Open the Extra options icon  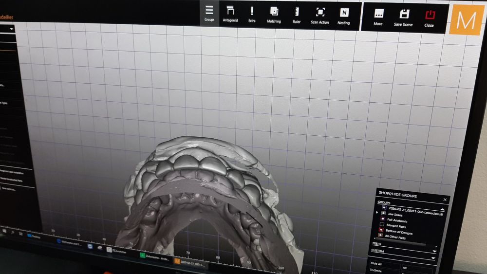click(x=252, y=14)
